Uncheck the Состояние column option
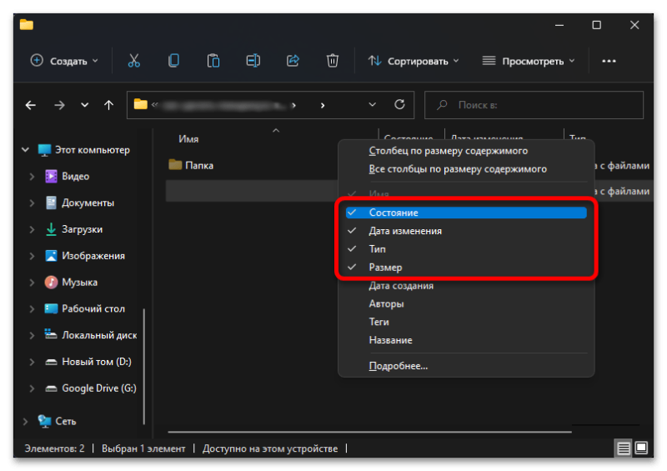The image size is (667, 471). tap(394, 213)
